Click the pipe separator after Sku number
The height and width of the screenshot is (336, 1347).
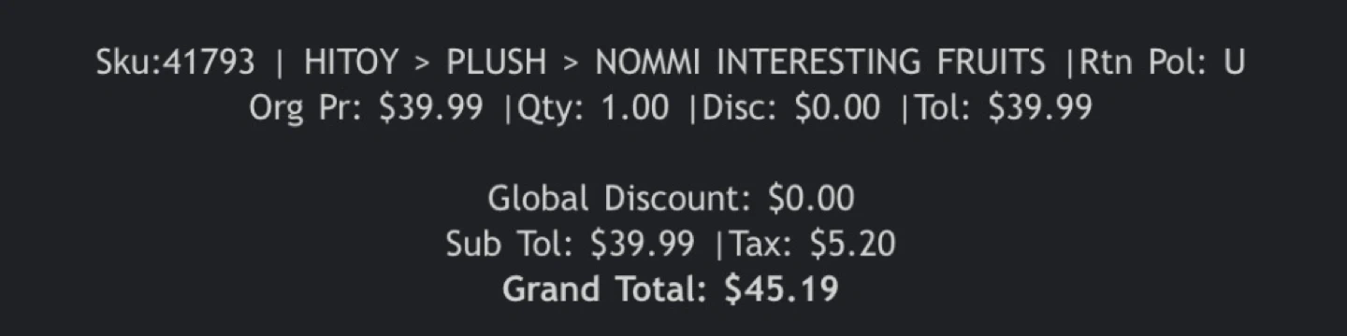[x=279, y=63]
